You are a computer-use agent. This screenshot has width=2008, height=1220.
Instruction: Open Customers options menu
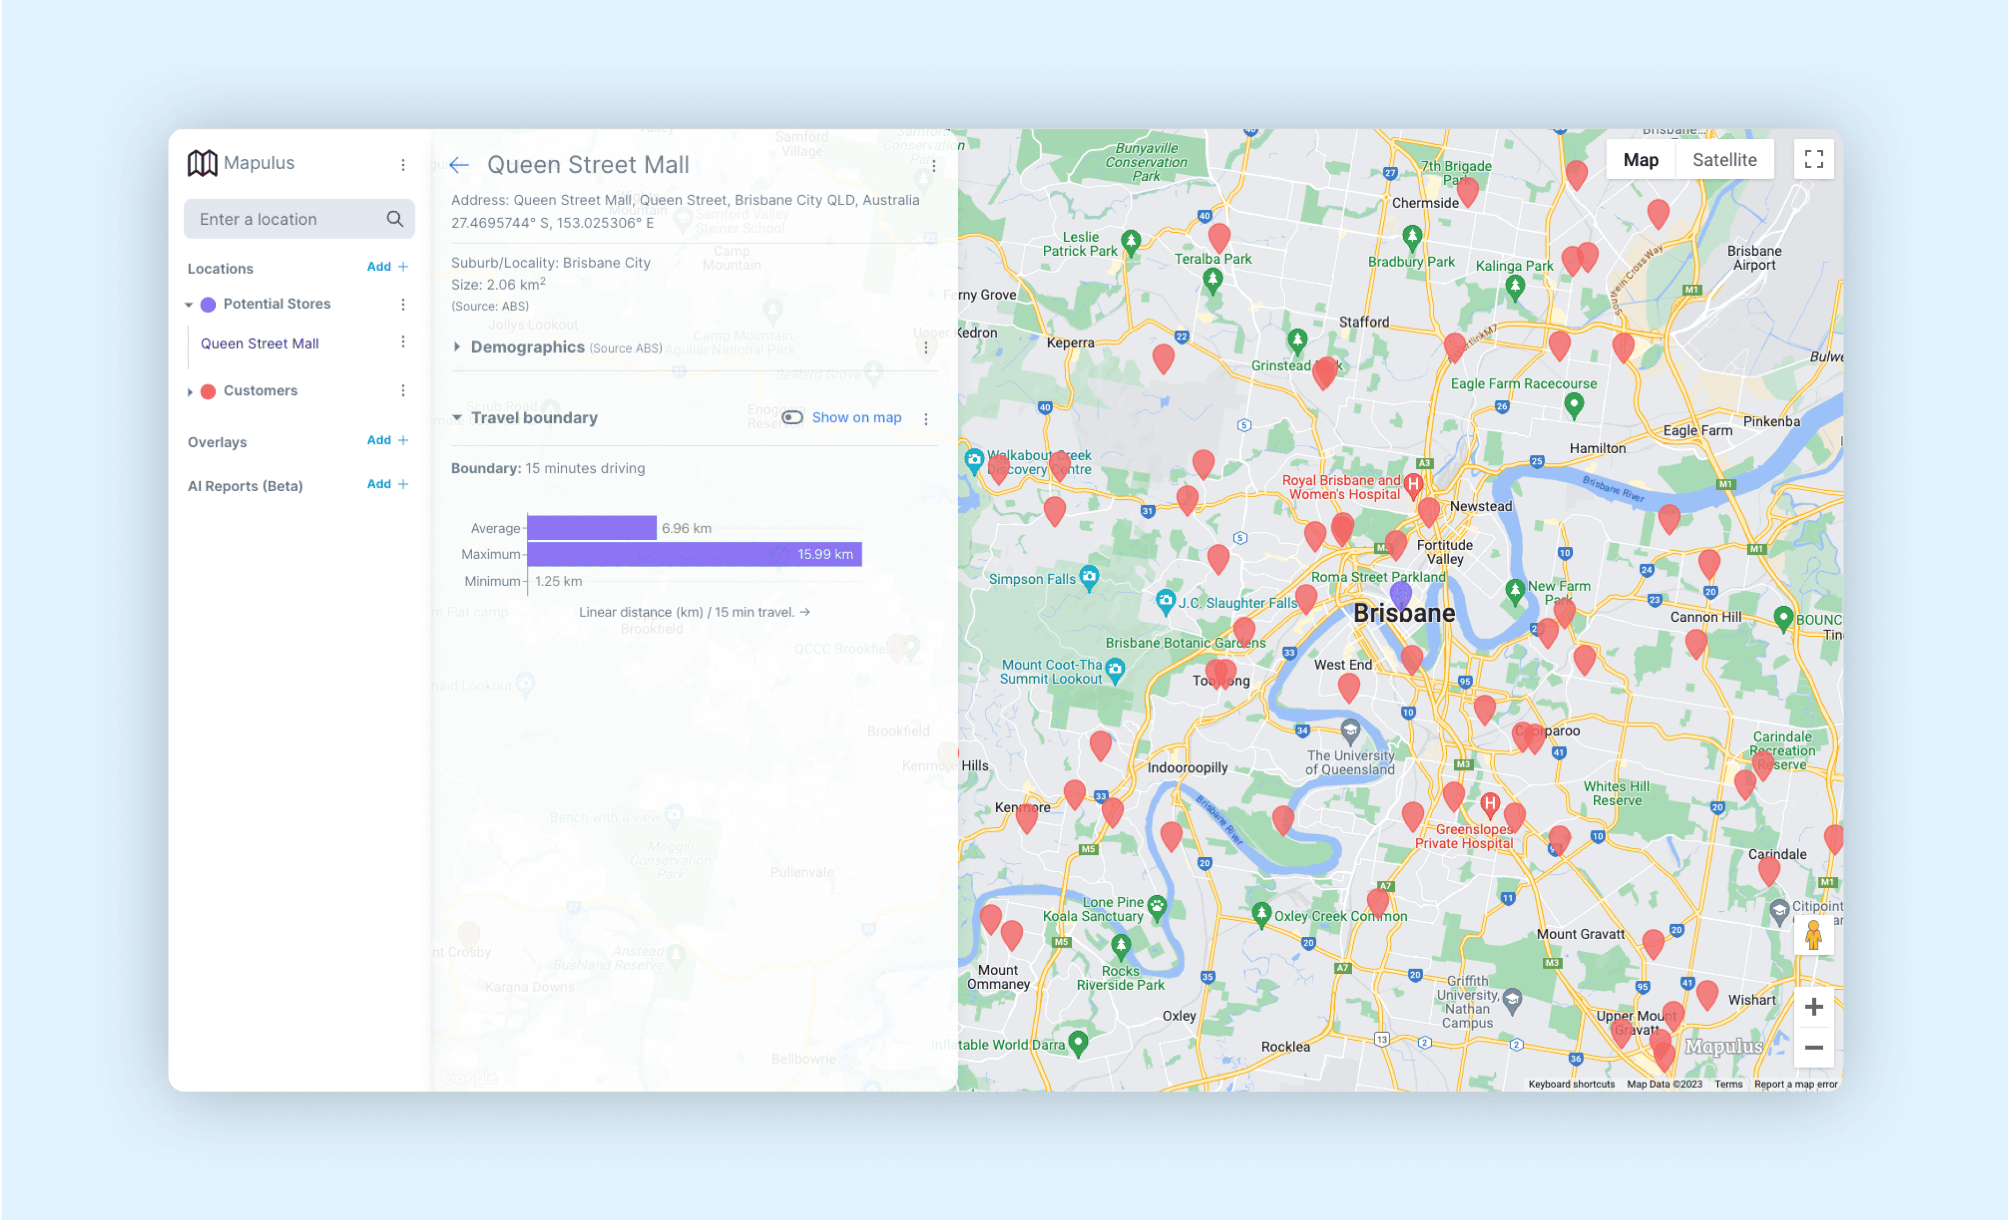pyautogui.click(x=403, y=391)
